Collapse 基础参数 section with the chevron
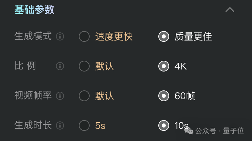Image resolution: width=252 pixels, height=141 pixels. [x=230, y=10]
